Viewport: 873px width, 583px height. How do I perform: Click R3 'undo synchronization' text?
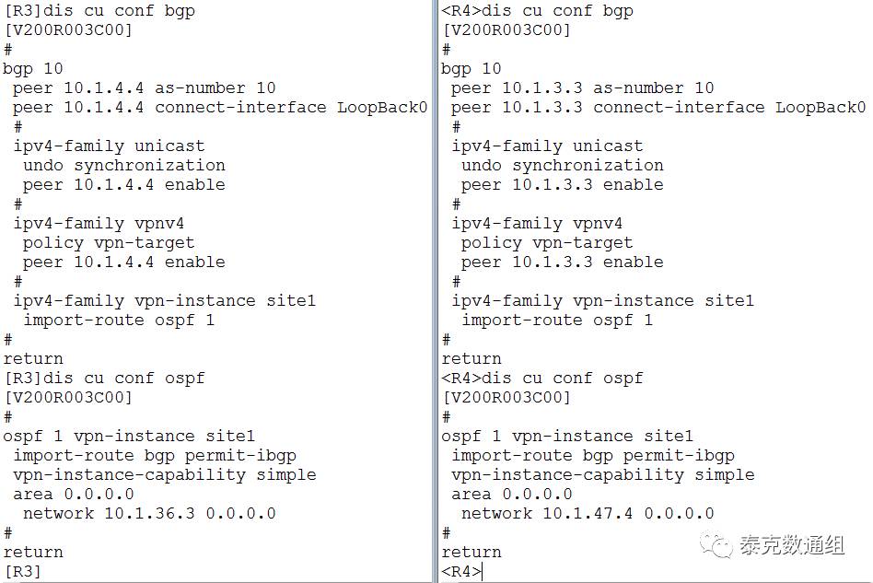pos(123,166)
